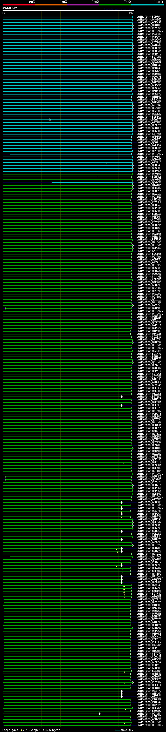Click the white query sequence bar

click(x=68, y=11)
